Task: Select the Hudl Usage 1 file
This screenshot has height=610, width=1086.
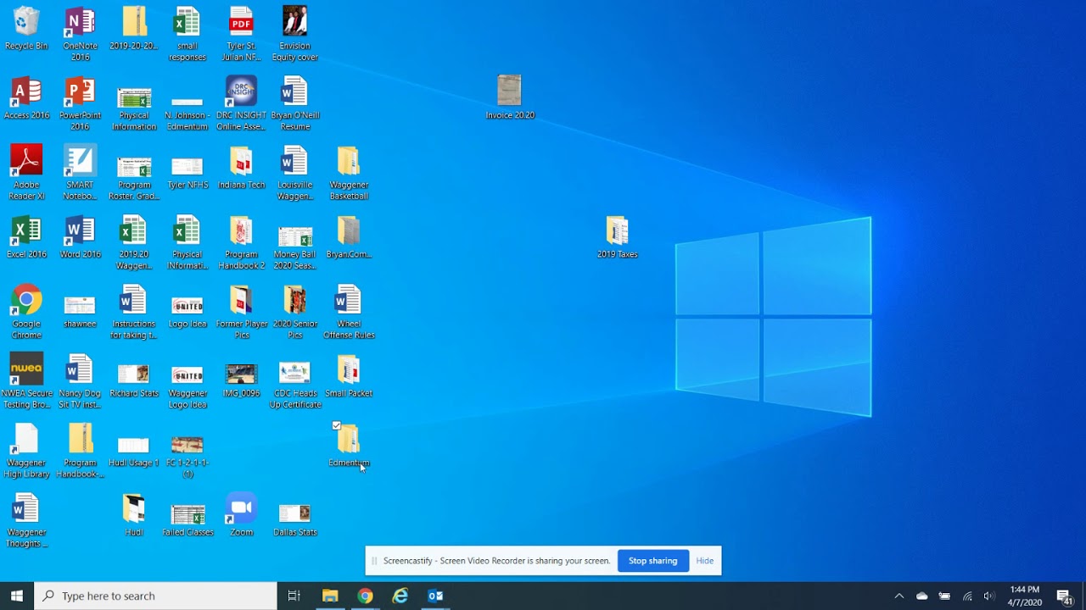Action: coord(134,451)
